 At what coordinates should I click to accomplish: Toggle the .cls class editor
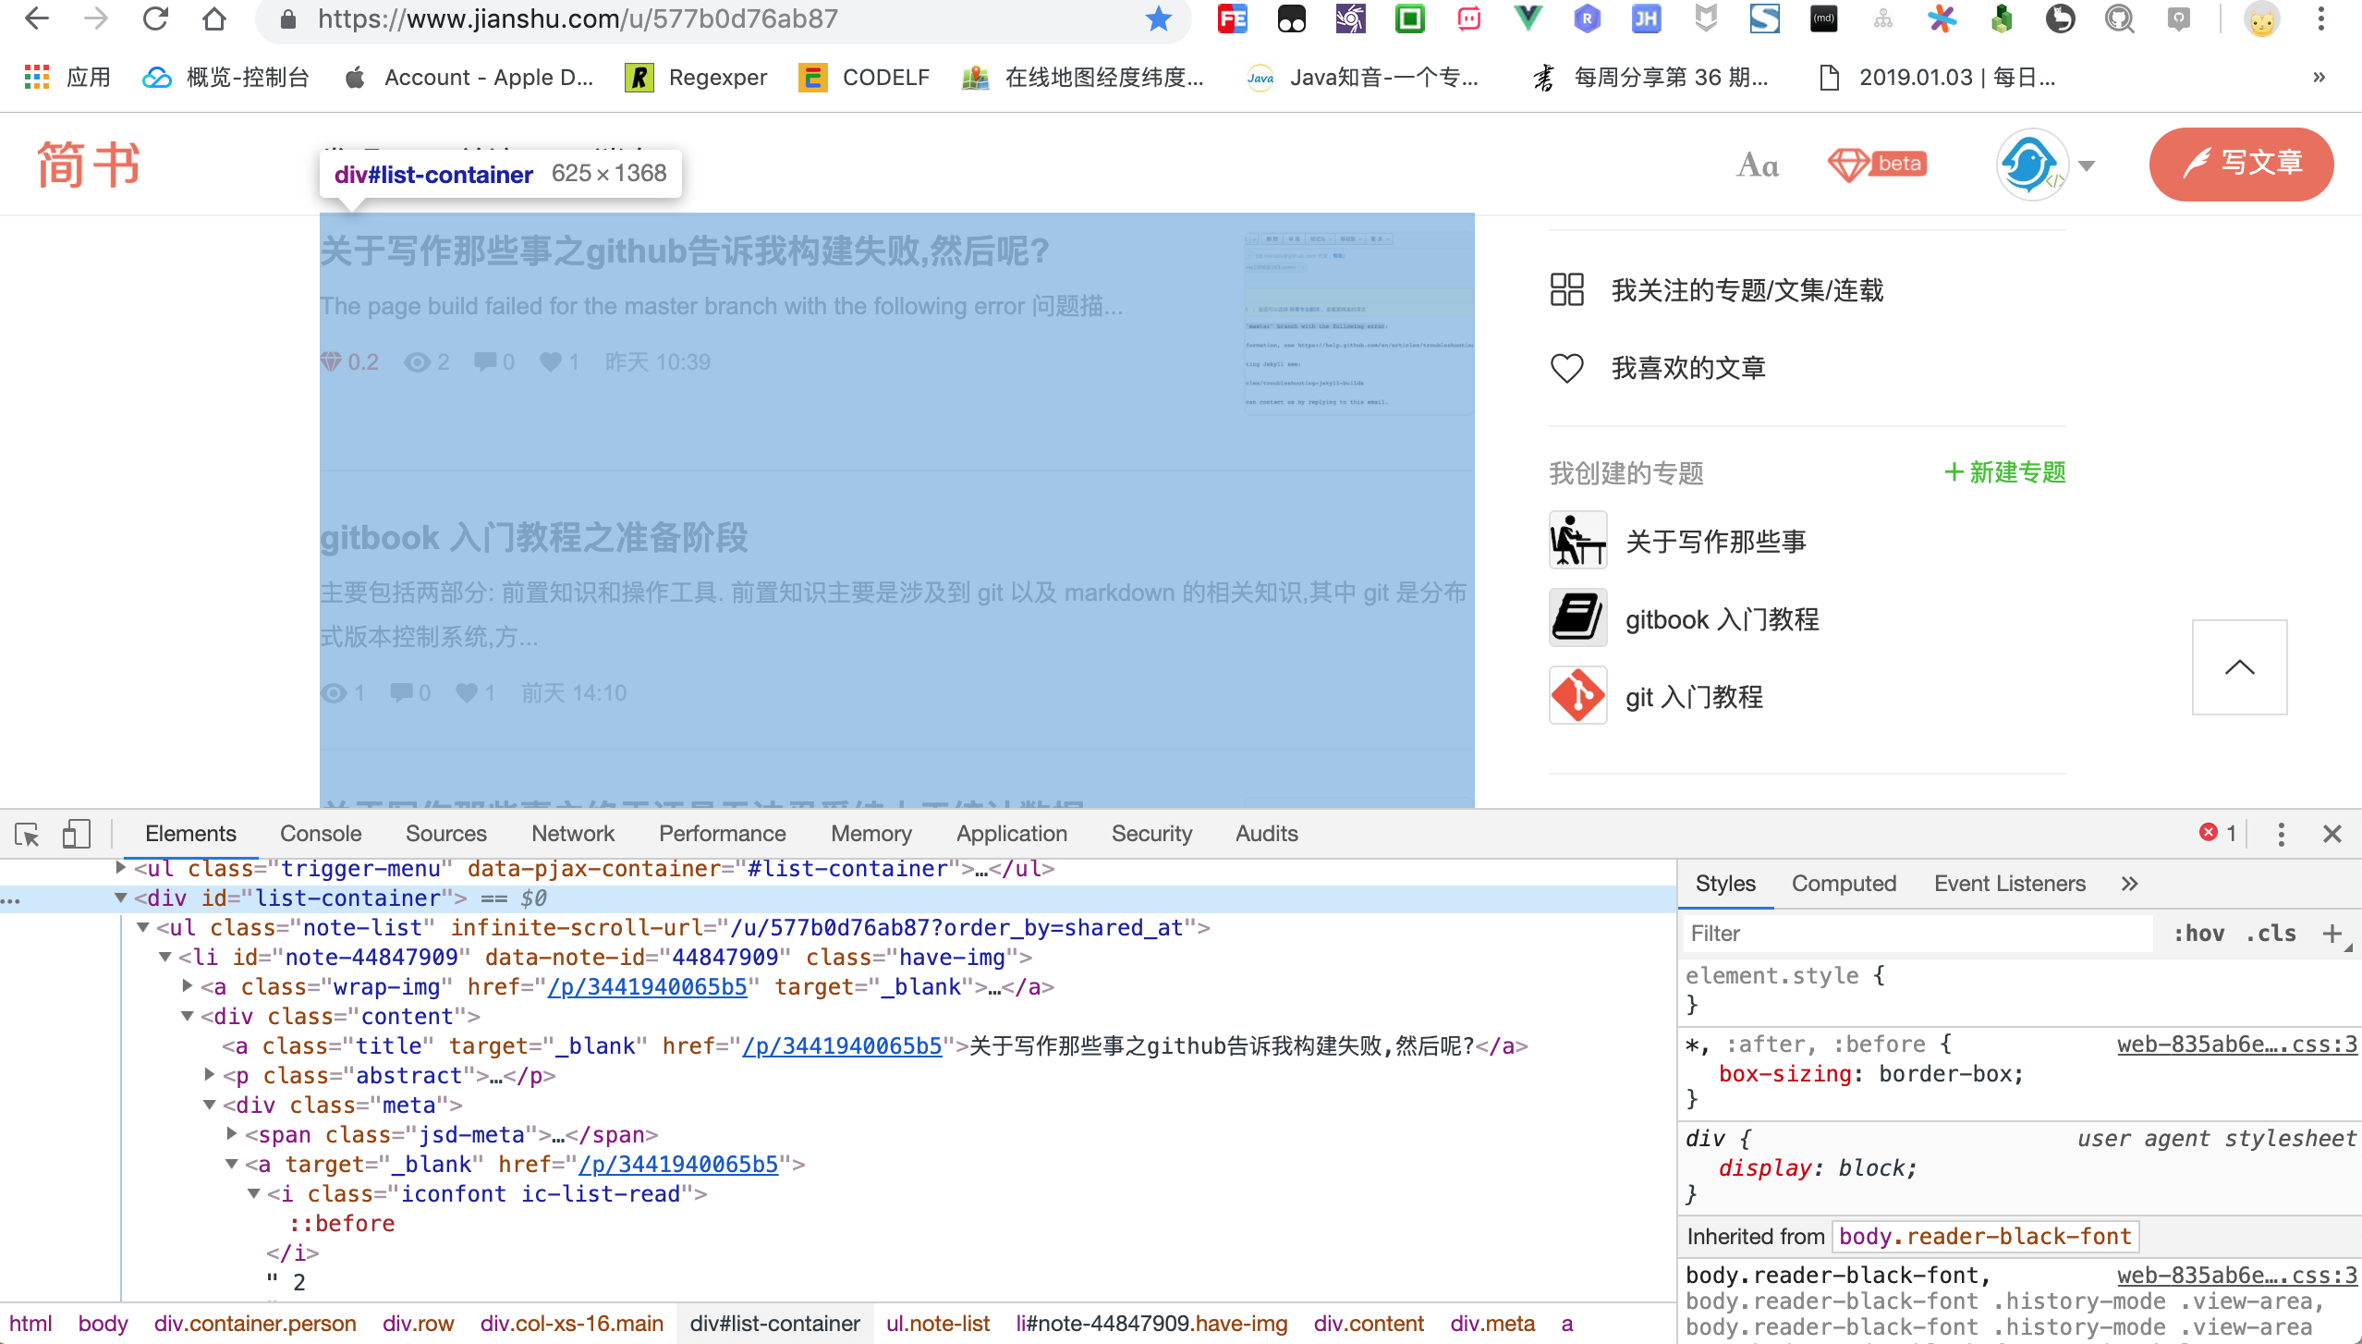(x=2270, y=933)
